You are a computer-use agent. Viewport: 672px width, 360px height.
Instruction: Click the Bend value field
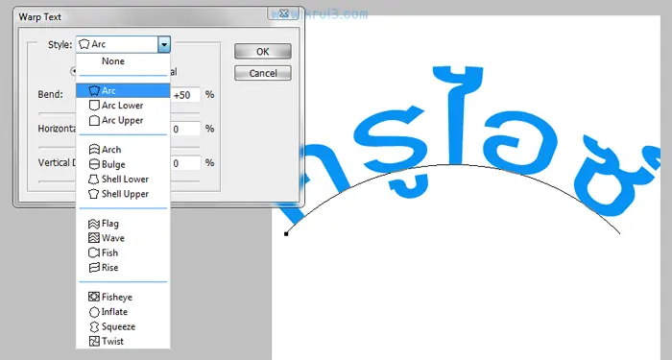185,95
